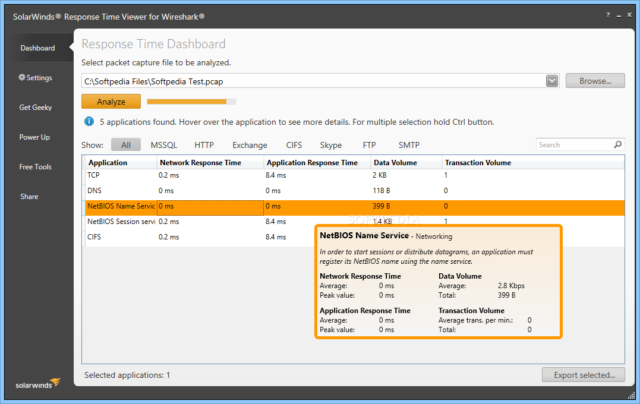Click the solarwinds logo
Screen dimensions: 640x404
(37, 384)
